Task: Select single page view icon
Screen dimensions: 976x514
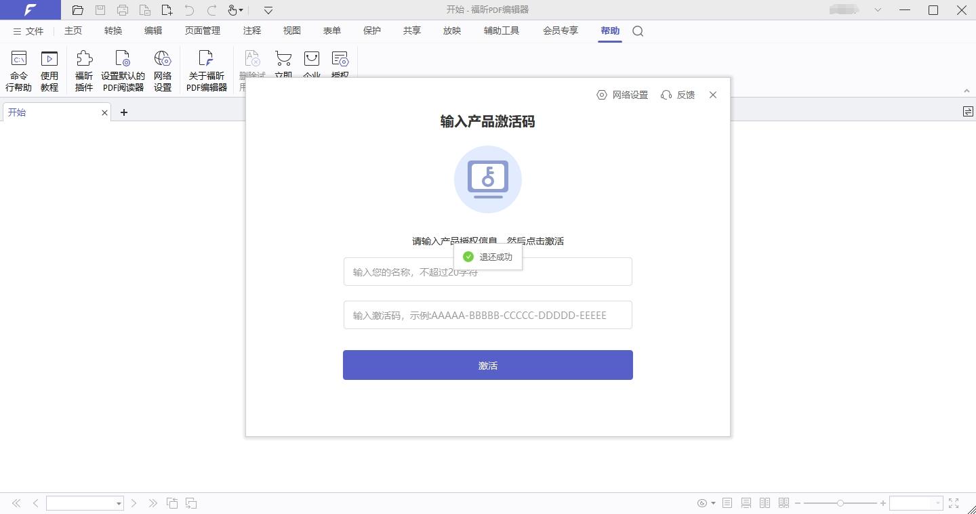Action: pyautogui.click(x=727, y=503)
